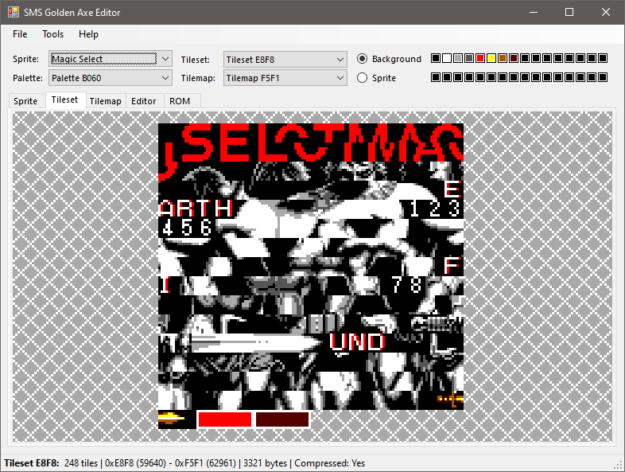Click the '3321 bytes' status bar text
The image size is (625, 472).
tap(265, 463)
